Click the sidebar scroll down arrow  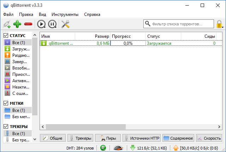pyautogui.click(x=35, y=139)
